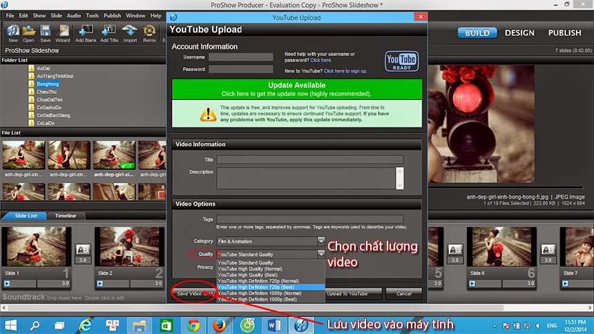The width and height of the screenshot is (594, 334).
Task: Click the Save toolbar icon
Action: click(46, 33)
